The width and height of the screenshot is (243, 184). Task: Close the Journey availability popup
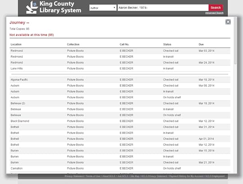228,22
